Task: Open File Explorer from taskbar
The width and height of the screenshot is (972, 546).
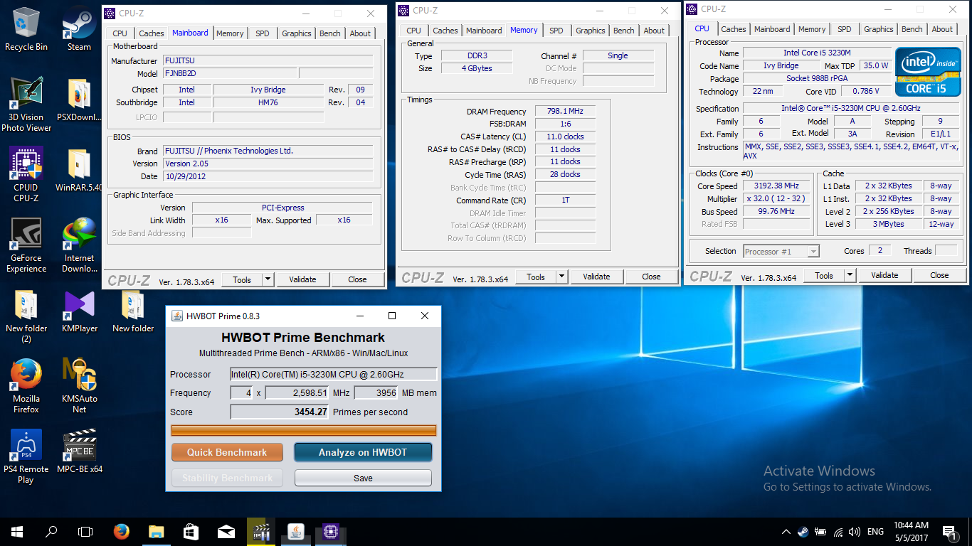Action: click(x=157, y=532)
